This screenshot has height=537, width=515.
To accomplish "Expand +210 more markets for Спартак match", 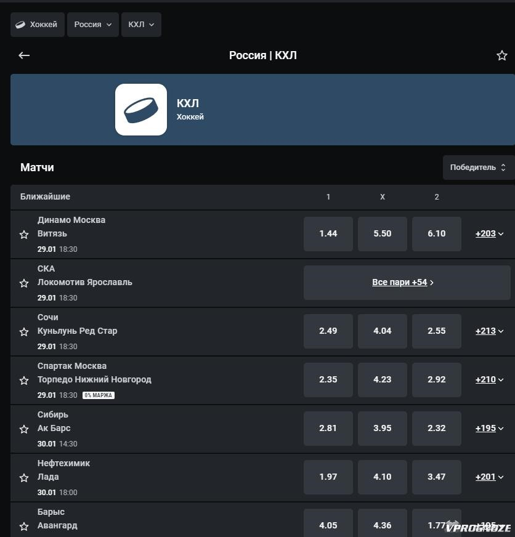I will pyautogui.click(x=489, y=380).
